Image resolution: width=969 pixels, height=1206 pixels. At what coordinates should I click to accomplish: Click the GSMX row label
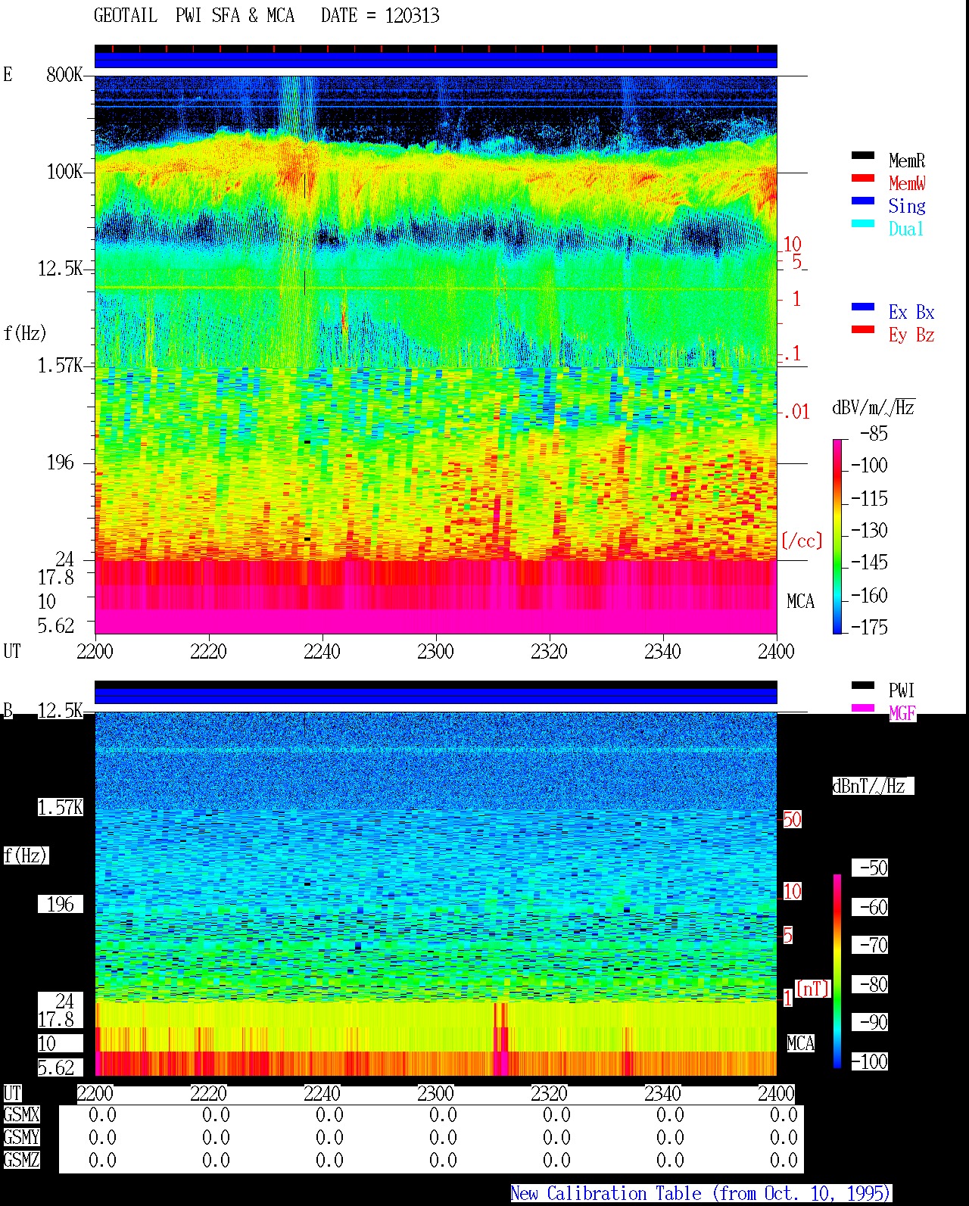click(x=22, y=1115)
